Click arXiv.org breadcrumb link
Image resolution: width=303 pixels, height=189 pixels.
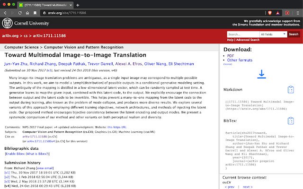(10, 36)
